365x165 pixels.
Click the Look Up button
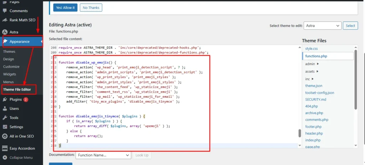click(x=142, y=155)
